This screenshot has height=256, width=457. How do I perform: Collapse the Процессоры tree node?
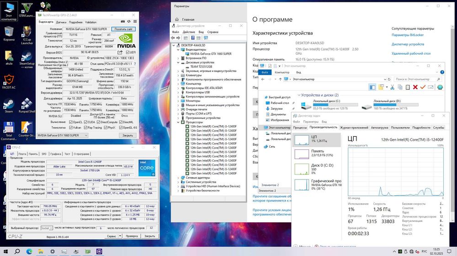tap(178, 123)
